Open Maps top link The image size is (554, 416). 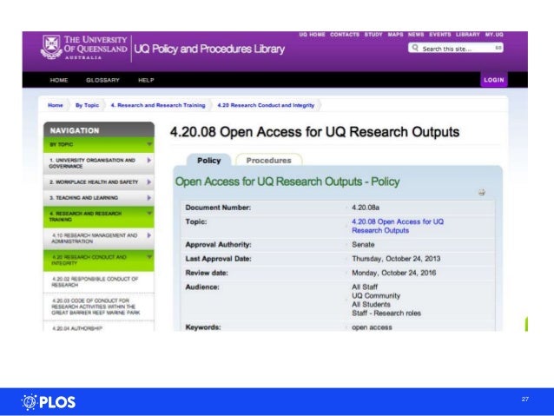pos(395,34)
